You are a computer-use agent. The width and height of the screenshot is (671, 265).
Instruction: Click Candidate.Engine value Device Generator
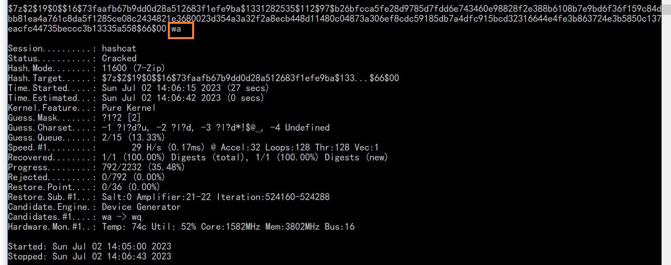pyautogui.click(x=141, y=207)
